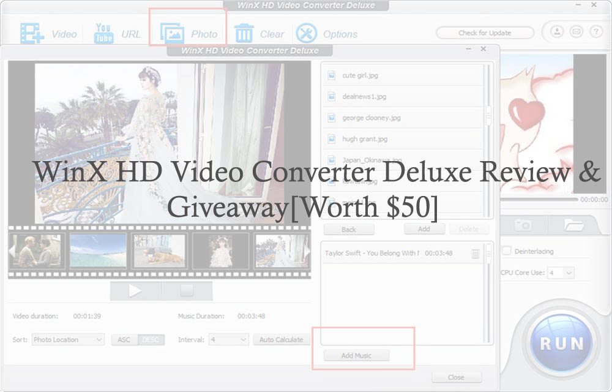Click the main window preview progress bar
The height and width of the screenshot is (392, 612).
[539, 199]
